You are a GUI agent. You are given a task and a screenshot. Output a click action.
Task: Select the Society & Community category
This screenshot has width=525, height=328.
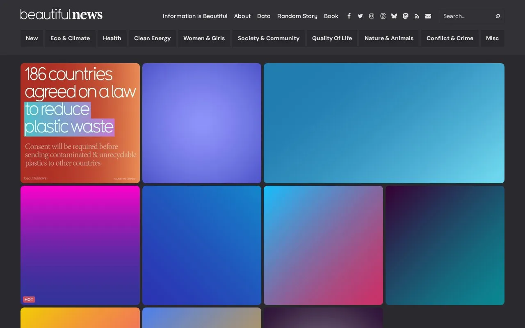pos(269,38)
